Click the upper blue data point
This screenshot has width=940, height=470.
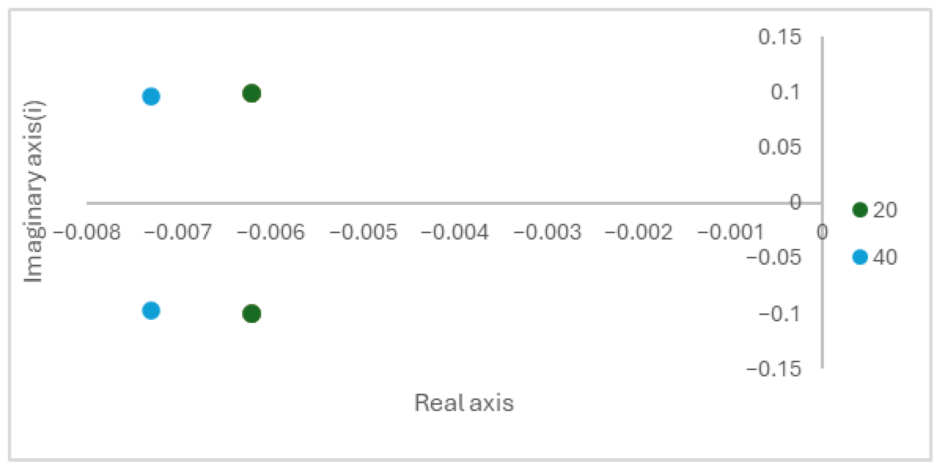tap(151, 96)
